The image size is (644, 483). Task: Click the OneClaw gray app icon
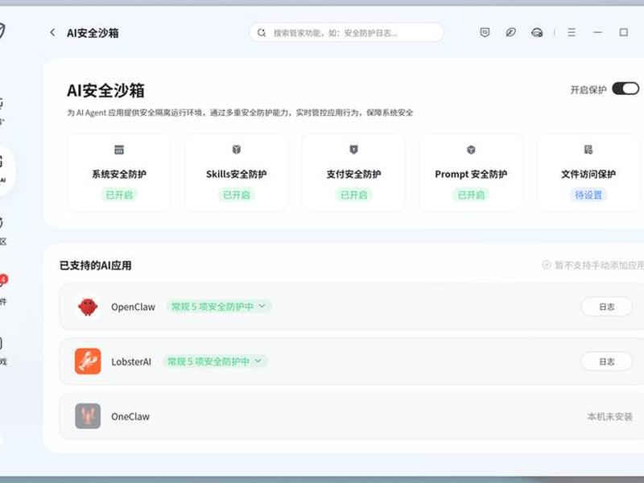click(x=88, y=416)
